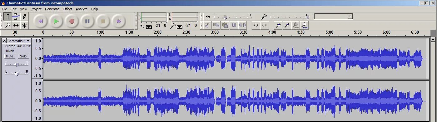
Task: Click timeline ruler at 3:00
Action: tap(215, 32)
